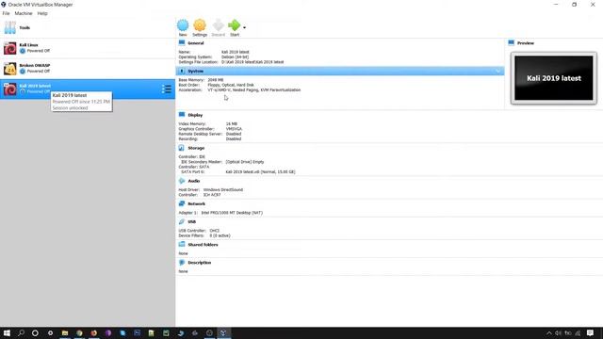The width and height of the screenshot is (603, 339).
Task: Click the Network section icon
Action: (x=182, y=203)
